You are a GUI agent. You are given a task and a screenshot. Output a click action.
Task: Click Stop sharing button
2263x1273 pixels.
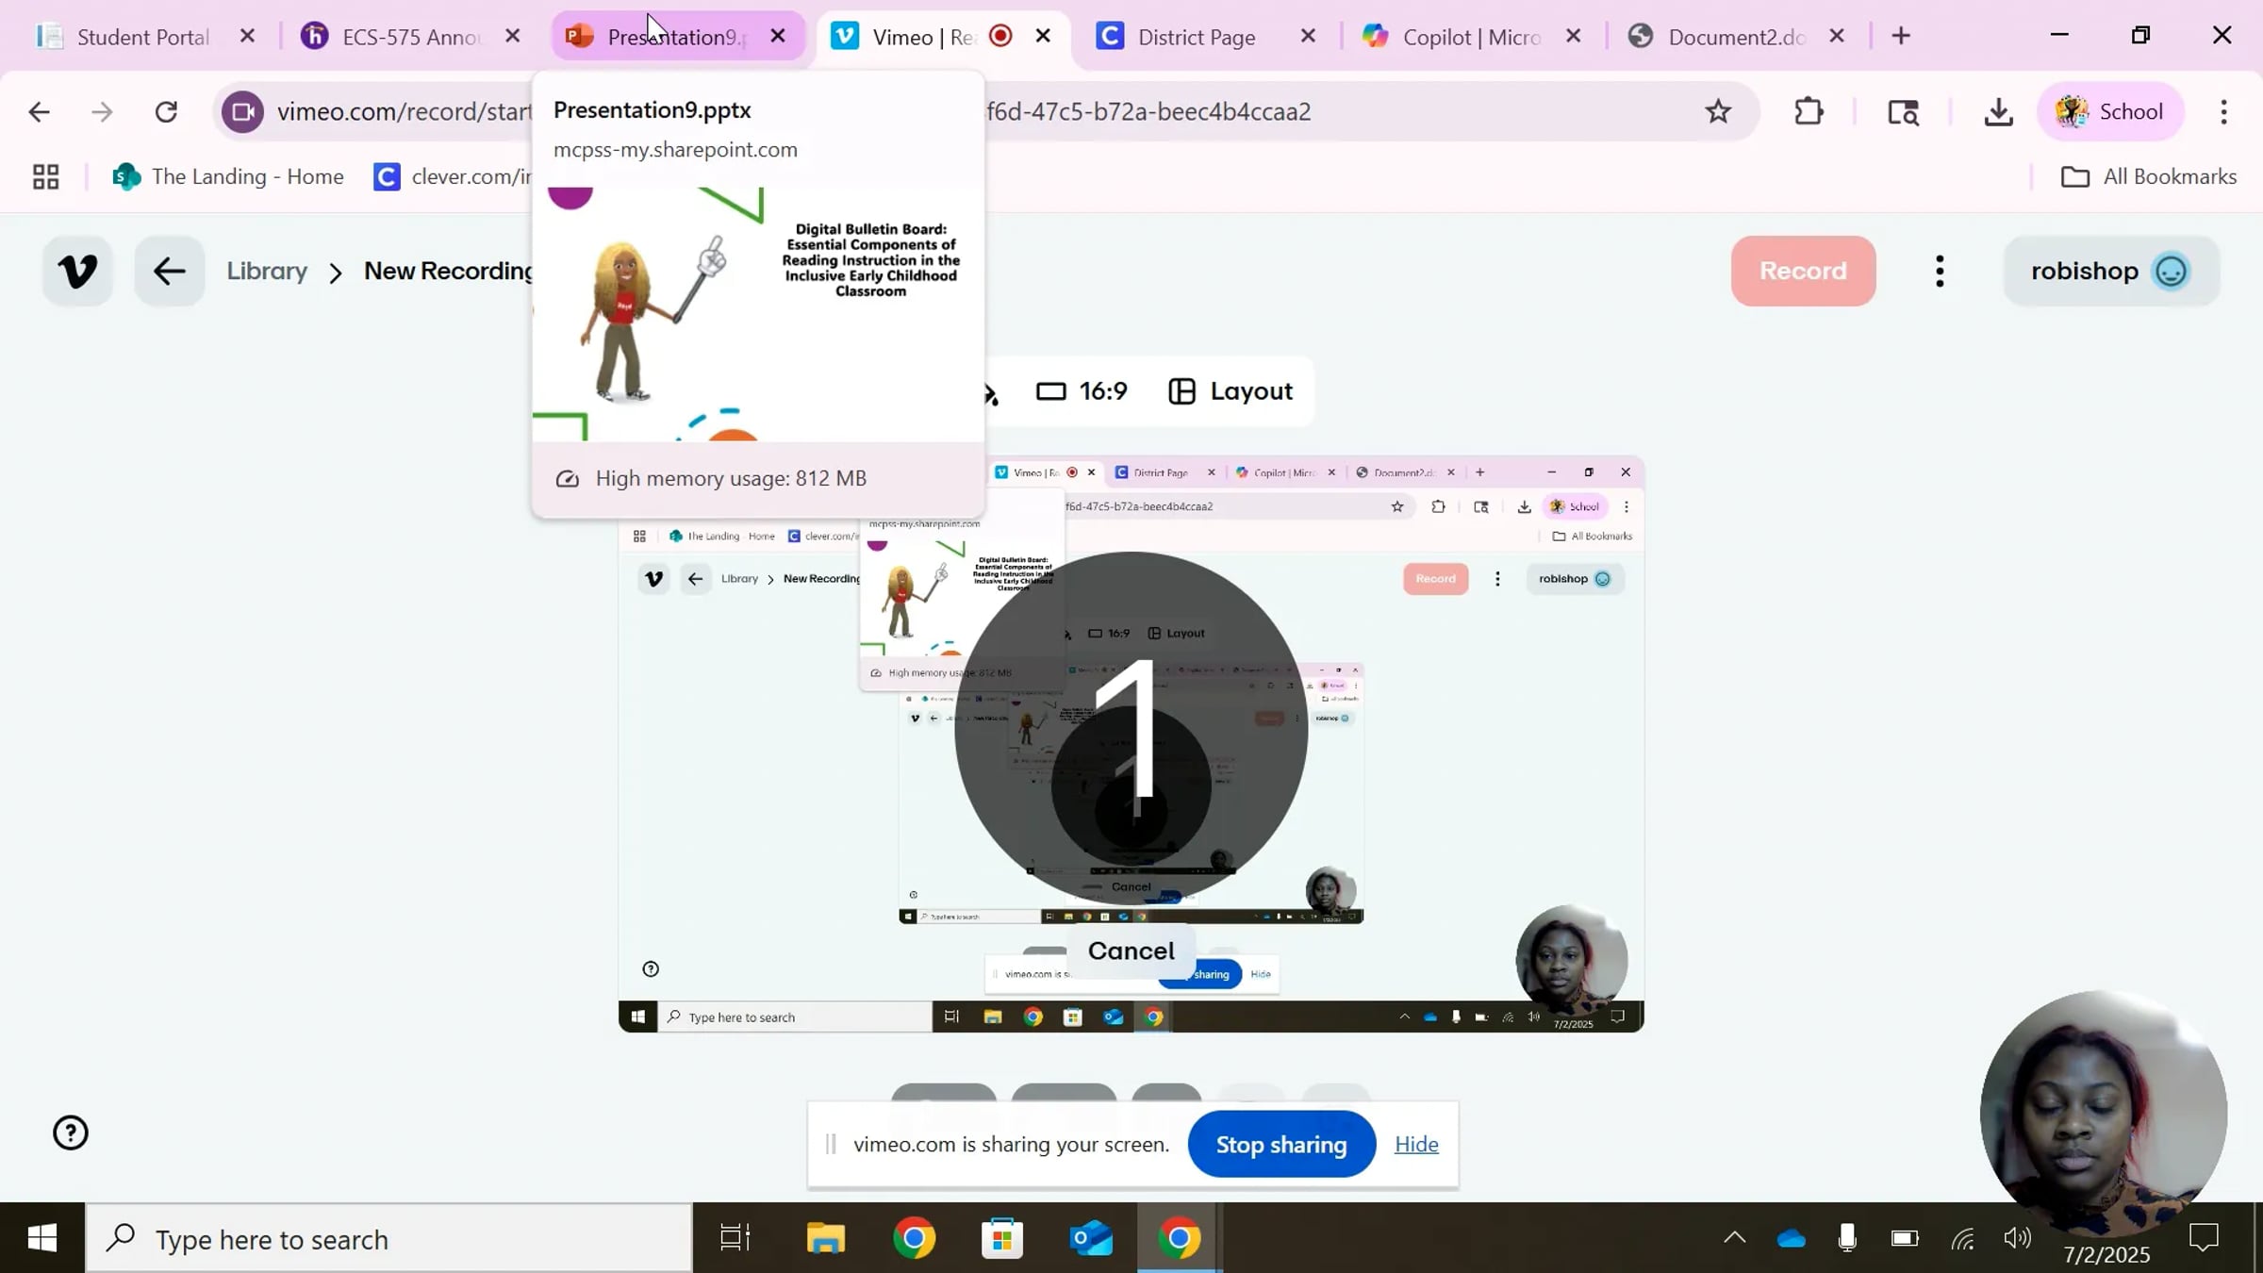pyautogui.click(x=1280, y=1144)
